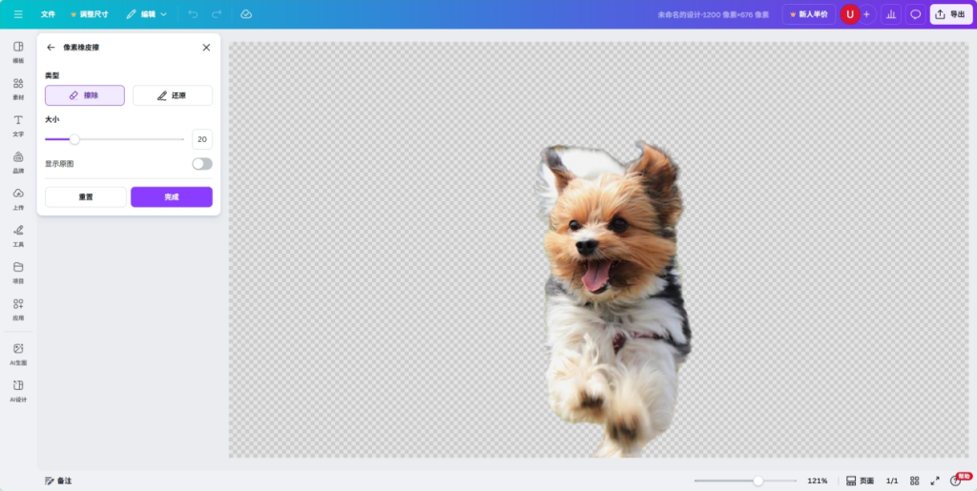Click the 1/1 page indicator

point(892,481)
